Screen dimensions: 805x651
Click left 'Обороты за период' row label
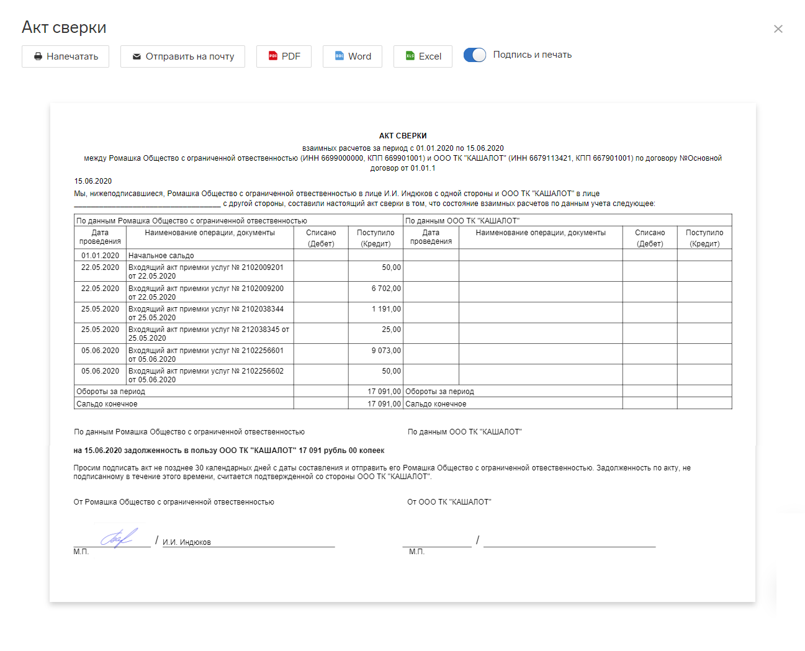pos(110,392)
